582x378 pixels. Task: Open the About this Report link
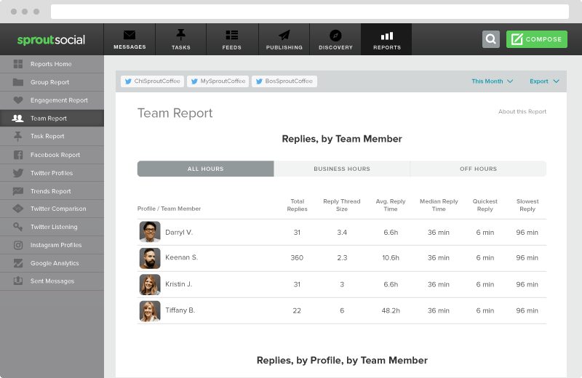522,112
